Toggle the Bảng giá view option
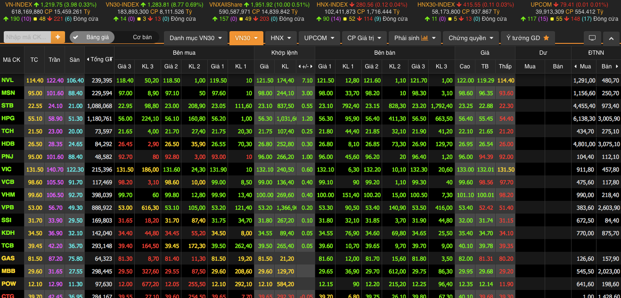 pyautogui.click(x=92, y=37)
